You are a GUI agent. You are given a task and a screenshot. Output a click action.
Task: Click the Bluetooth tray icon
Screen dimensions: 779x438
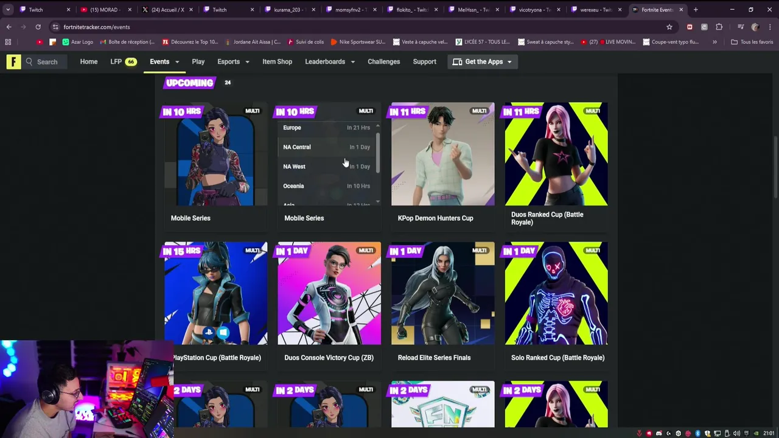pos(697,433)
